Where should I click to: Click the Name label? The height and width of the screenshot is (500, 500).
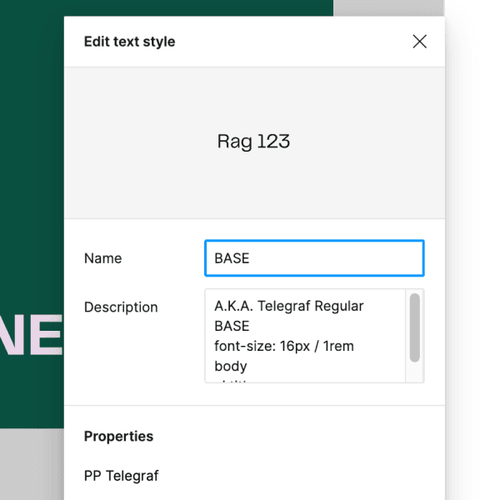click(x=102, y=258)
